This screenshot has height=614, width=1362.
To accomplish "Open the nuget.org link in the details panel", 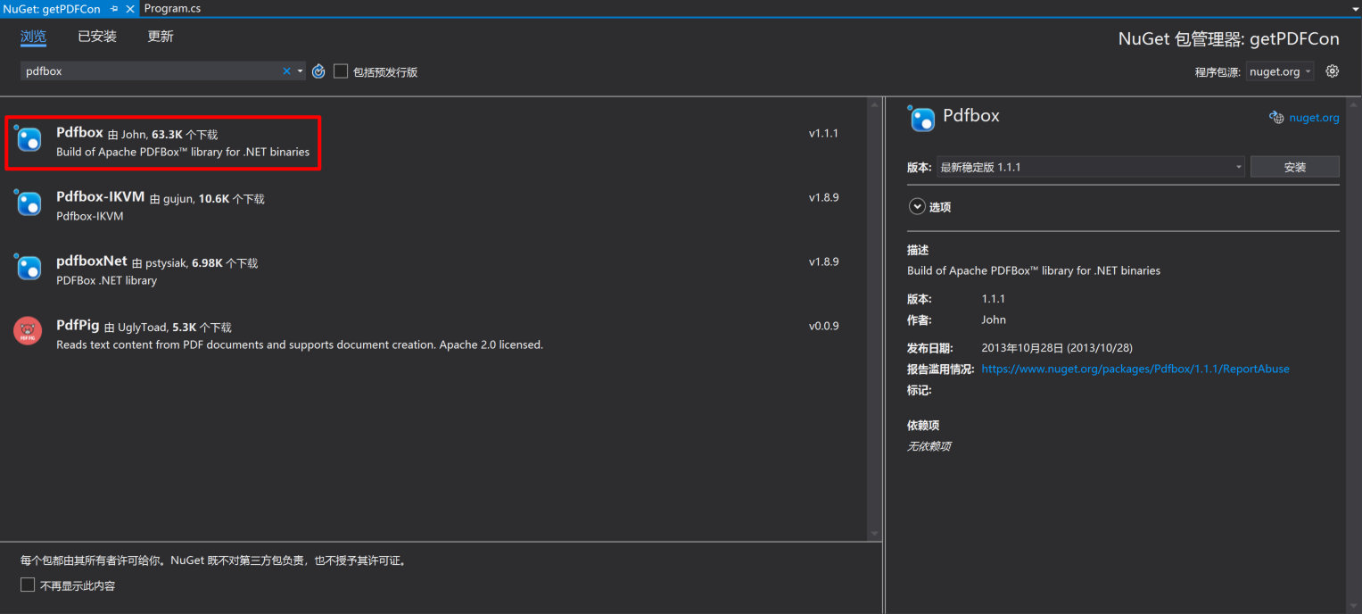I will click(x=1314, y=118).
